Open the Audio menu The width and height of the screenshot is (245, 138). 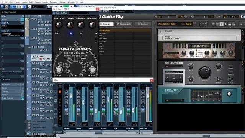(24, 2)
